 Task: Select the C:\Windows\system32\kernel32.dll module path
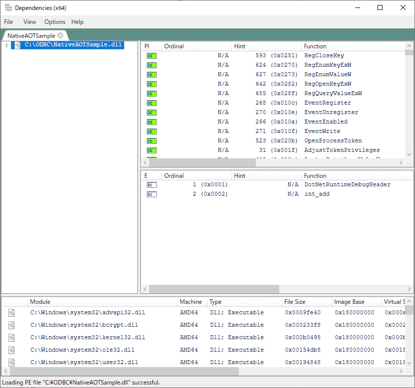point(88,338)
